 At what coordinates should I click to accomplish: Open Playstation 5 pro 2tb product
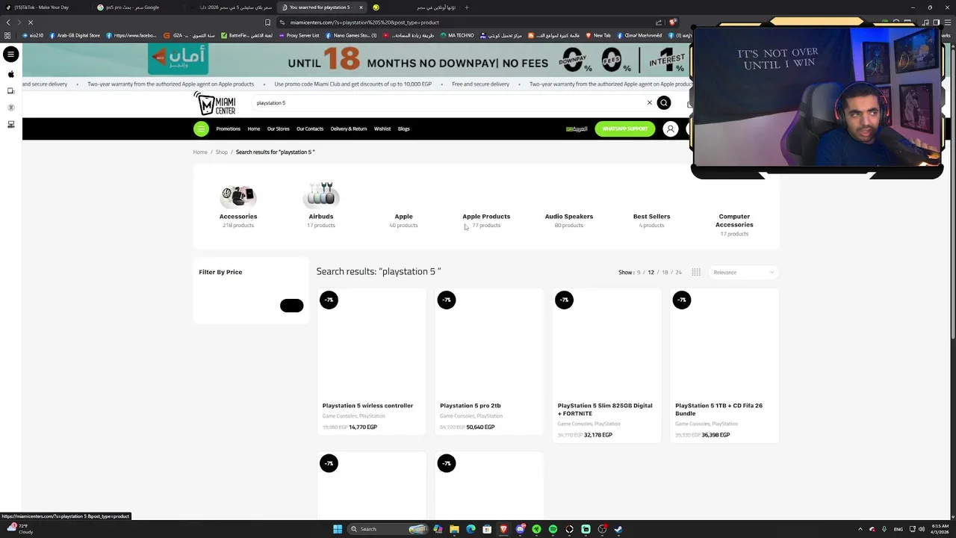click(470, 406)
